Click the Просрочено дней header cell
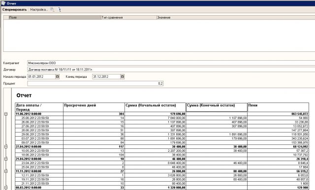Image resolution: width=315 pixels, height=190 pixels. 94,107
